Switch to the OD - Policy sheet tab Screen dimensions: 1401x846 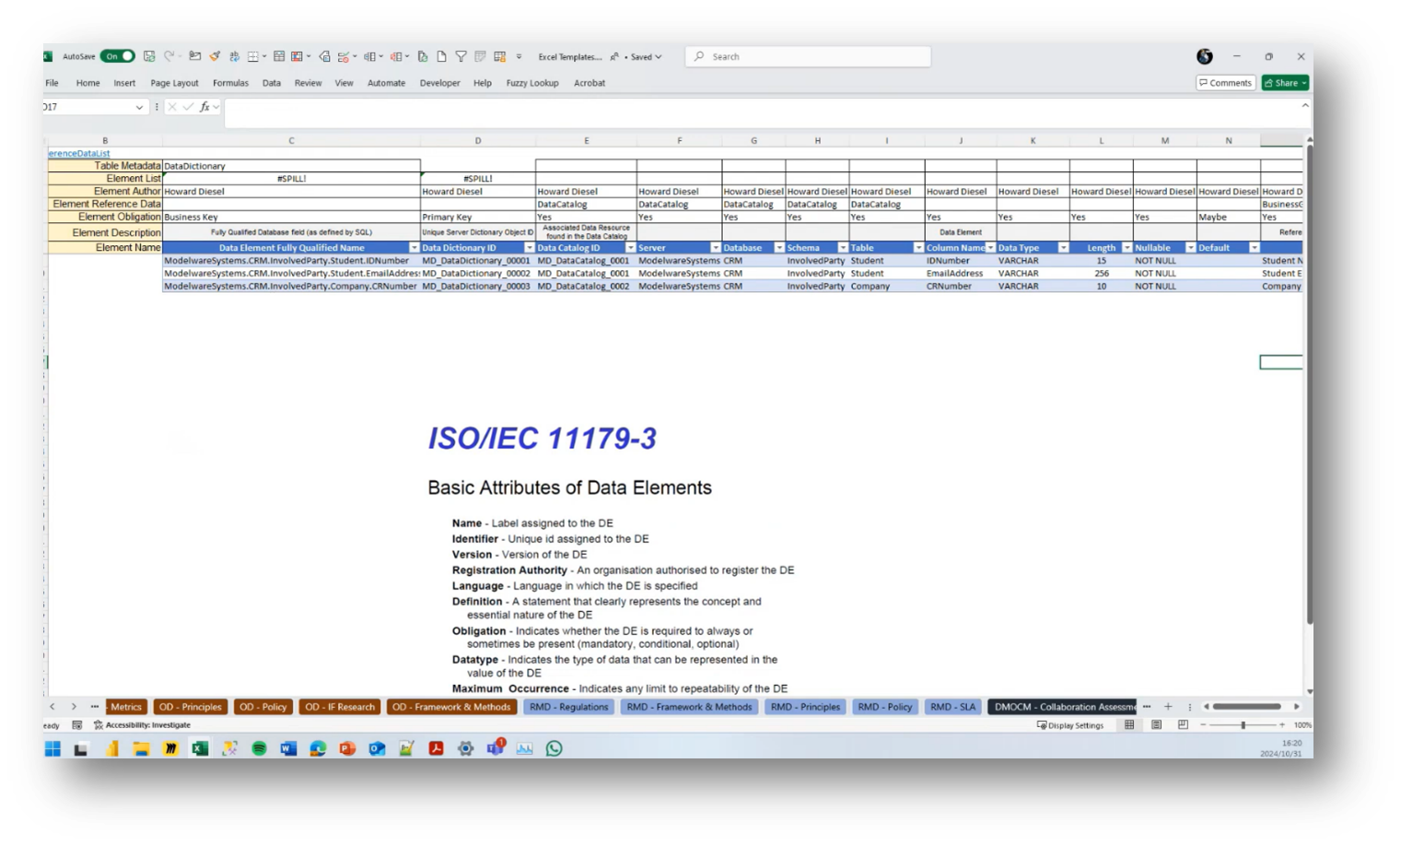(x=263, y=707)
